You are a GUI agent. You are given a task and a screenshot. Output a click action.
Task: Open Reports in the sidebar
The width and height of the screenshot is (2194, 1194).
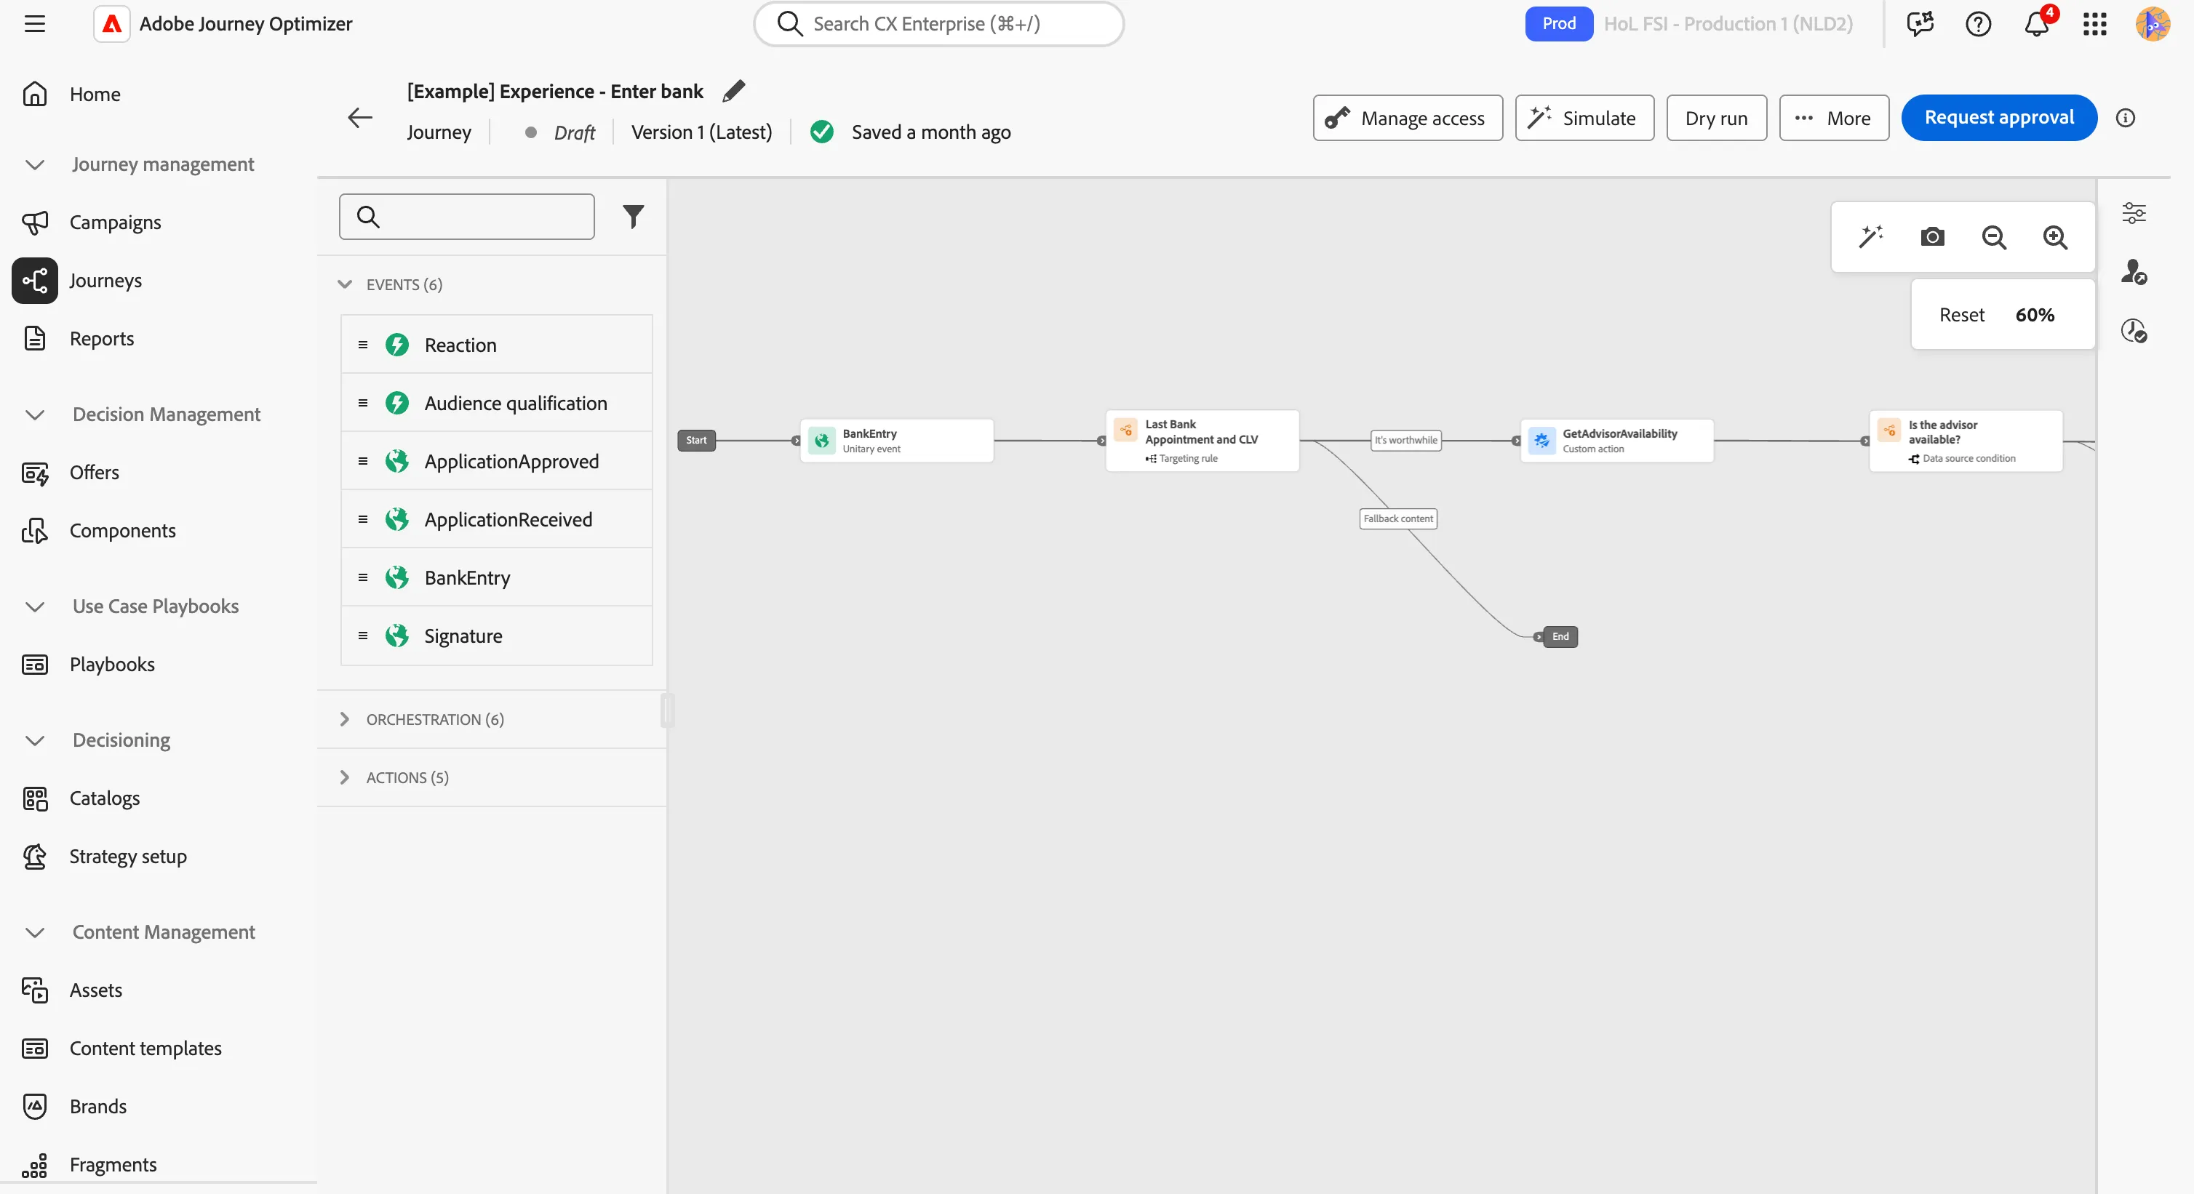[101, 338]
